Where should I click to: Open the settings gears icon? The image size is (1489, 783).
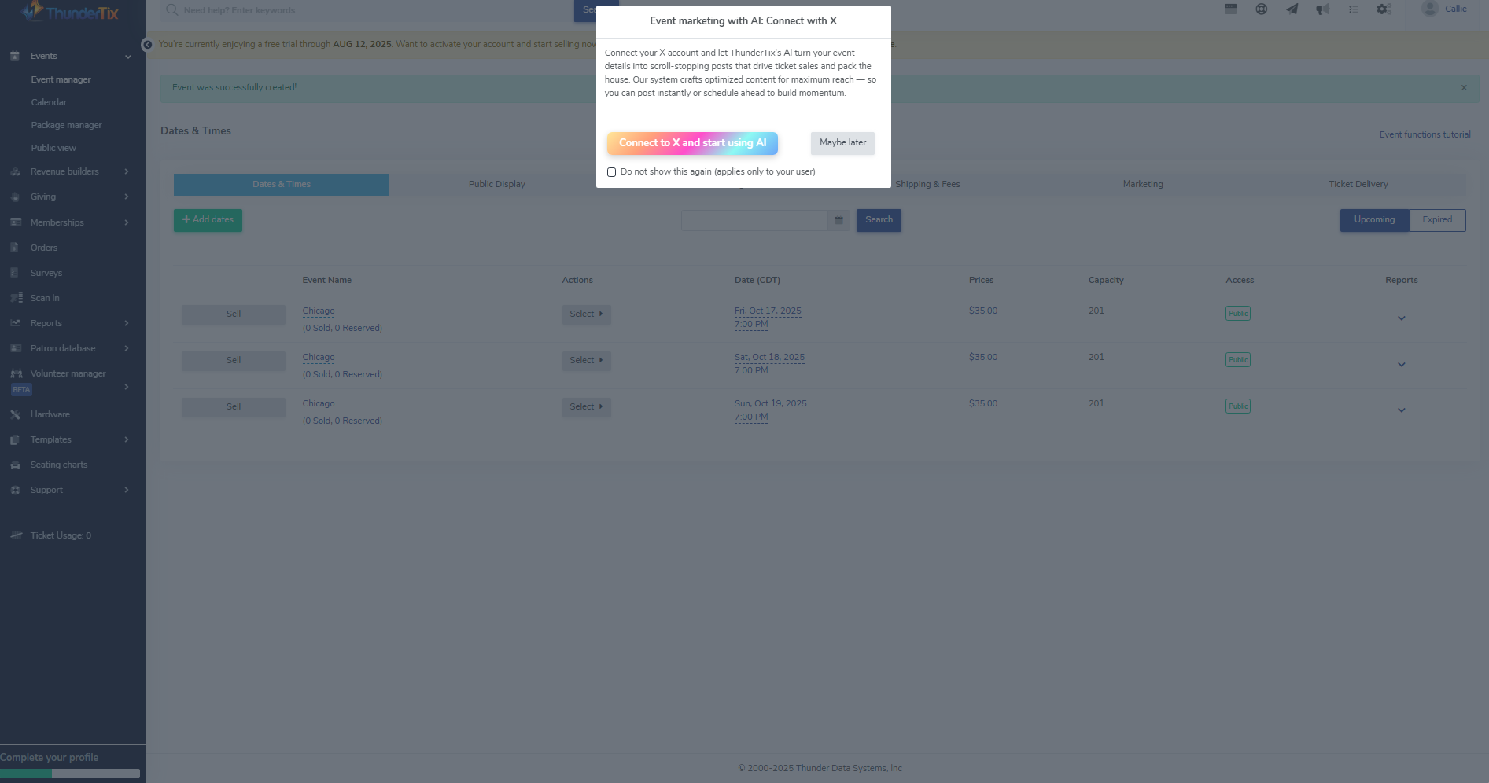pos(1384,9)
